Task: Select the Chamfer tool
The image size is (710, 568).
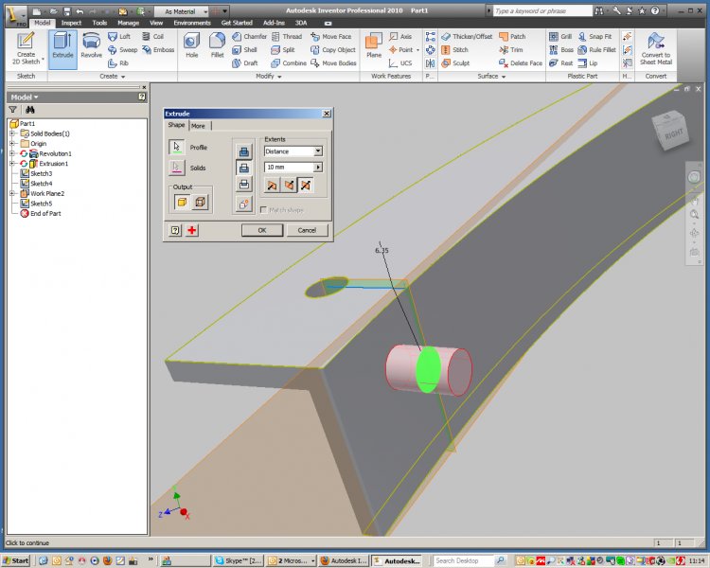Action: coord(250,36)
